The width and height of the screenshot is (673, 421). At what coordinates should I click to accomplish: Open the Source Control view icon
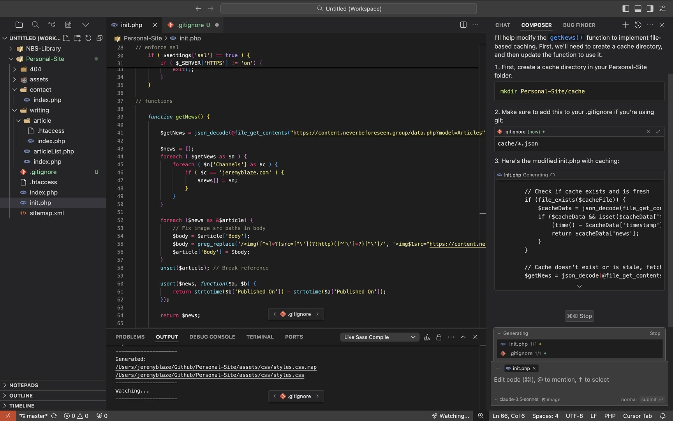click(52, 25)
